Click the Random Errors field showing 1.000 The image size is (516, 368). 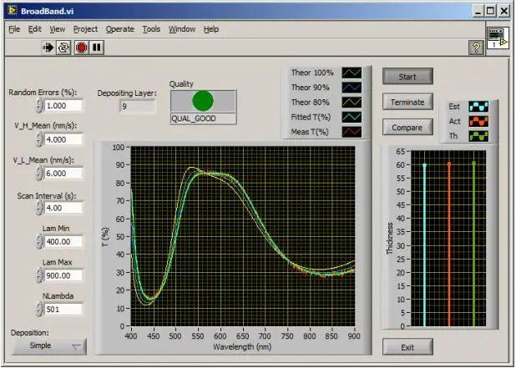tap(63, 106)
